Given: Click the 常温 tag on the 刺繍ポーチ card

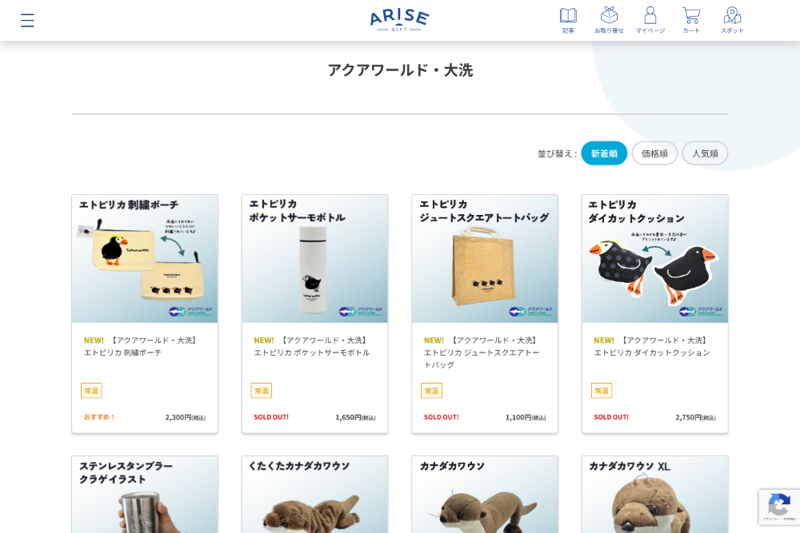Looking at the screenshot, I should click(x=91, y=391).
